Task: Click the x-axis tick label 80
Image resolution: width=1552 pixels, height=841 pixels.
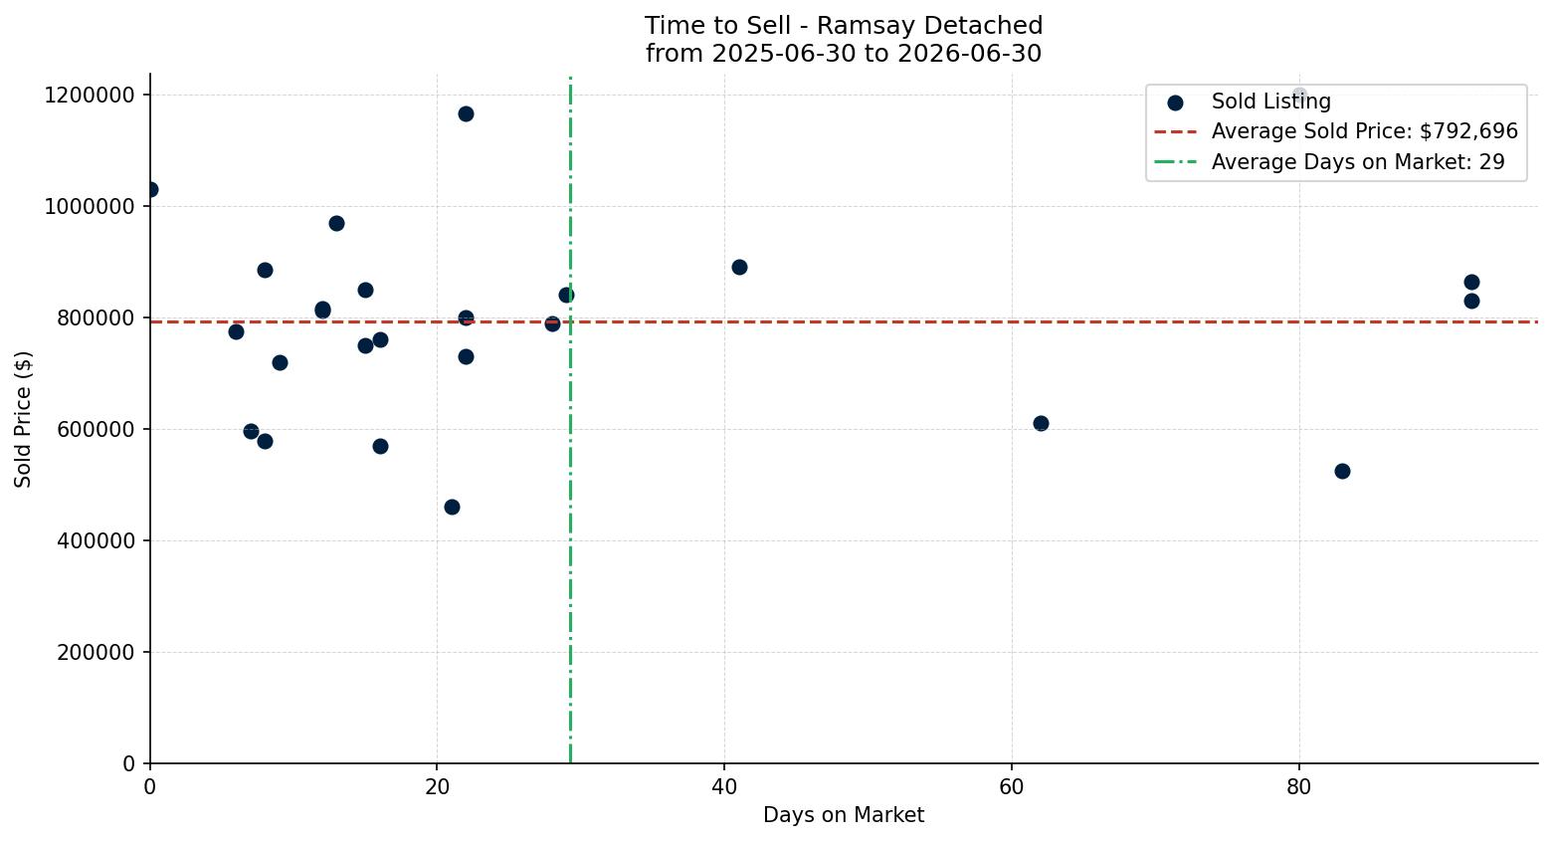Action: 1298,787
